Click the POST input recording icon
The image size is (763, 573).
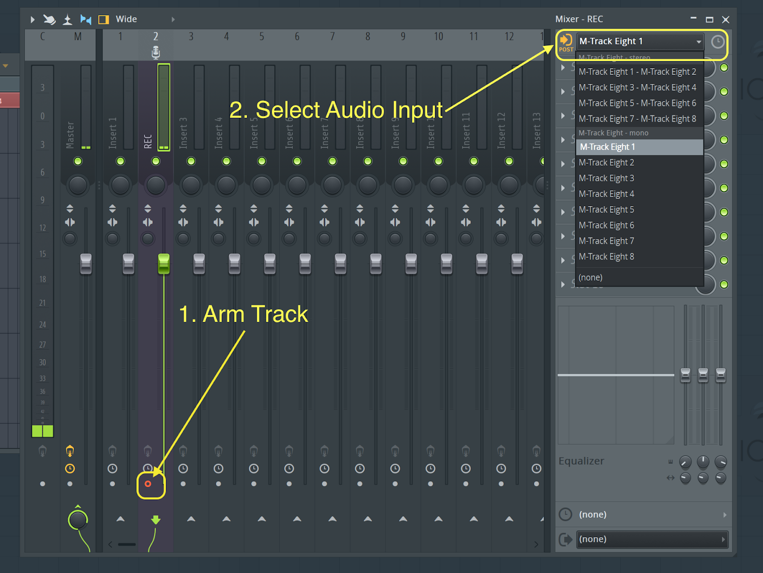tap(566, 42)
